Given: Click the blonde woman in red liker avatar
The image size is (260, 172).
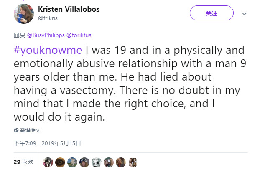Looking at the screenshot, I should coord(121,162).
